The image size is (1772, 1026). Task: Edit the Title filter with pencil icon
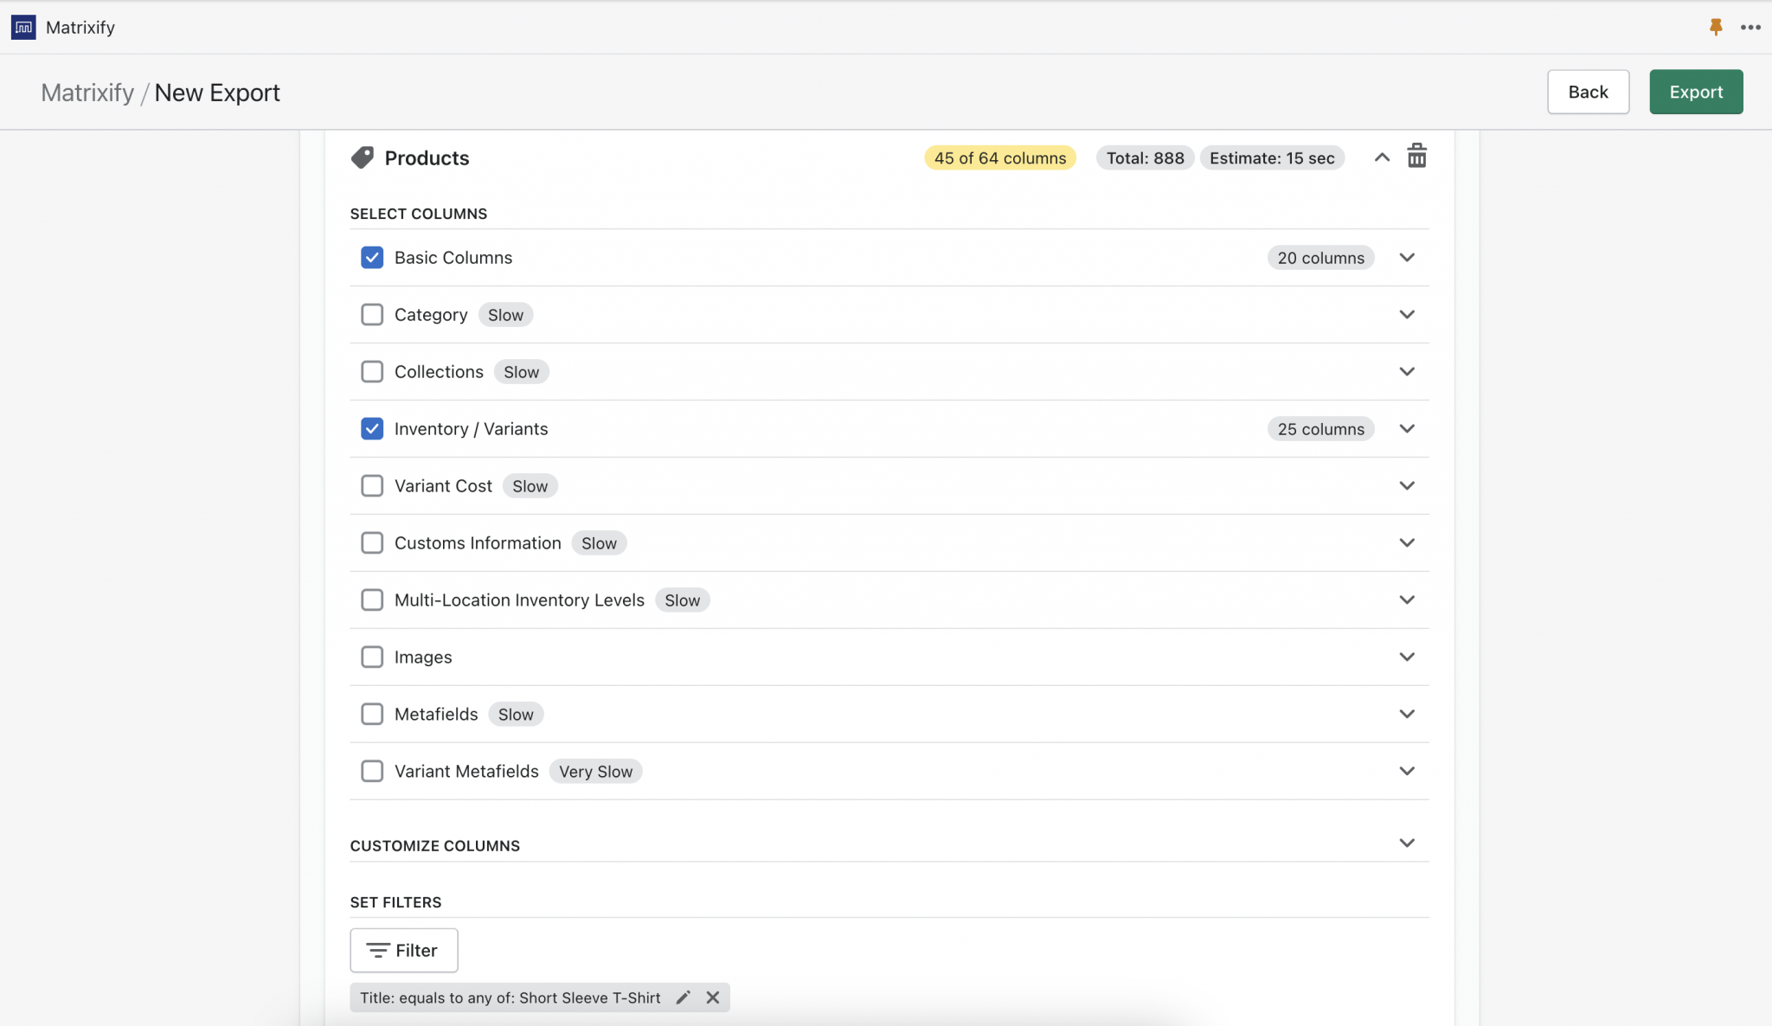[x=683, y=997]
